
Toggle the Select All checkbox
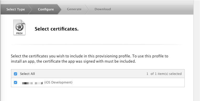tap(15, 74)
